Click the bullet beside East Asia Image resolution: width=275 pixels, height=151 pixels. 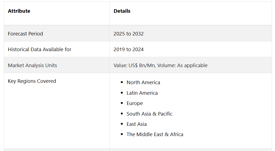(122, 124)
